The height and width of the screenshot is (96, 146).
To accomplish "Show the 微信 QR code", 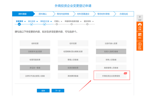I will [140, 36].
